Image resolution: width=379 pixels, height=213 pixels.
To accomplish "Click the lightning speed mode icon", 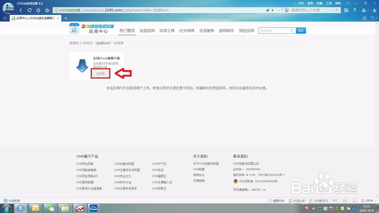I will pyautogui.click(x=273, y=10).
